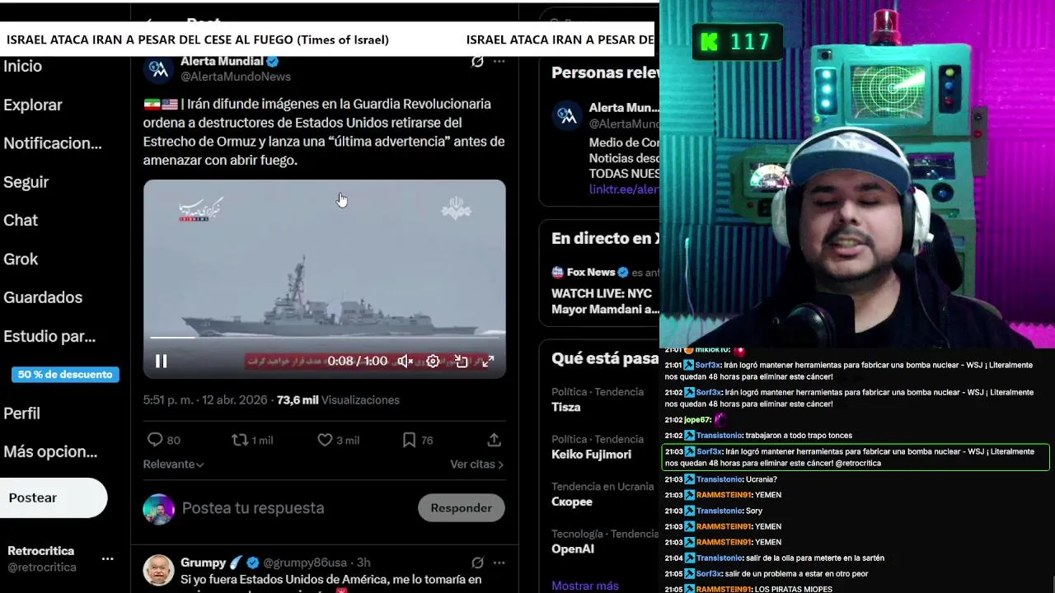Screen dimensions: 1055x593
Task: Click the 73,6 mil Visualizaciones count
Action: pyautogui.click(x=338, y=400)
